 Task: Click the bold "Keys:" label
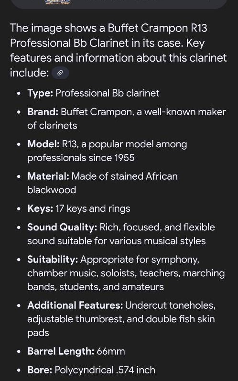(40, 209)
